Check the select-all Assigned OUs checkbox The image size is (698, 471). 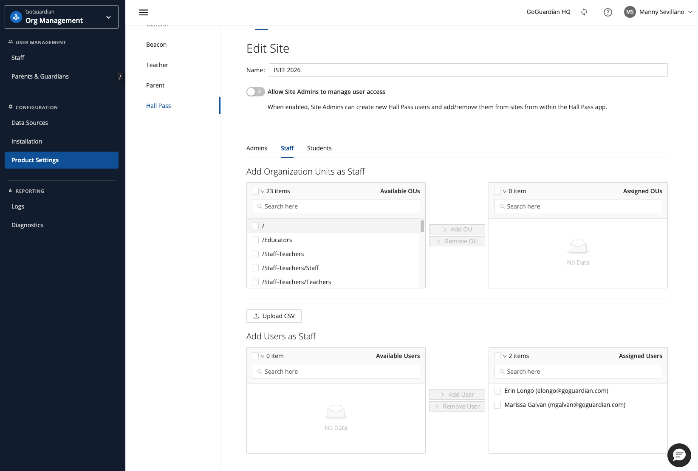(497, 191)
